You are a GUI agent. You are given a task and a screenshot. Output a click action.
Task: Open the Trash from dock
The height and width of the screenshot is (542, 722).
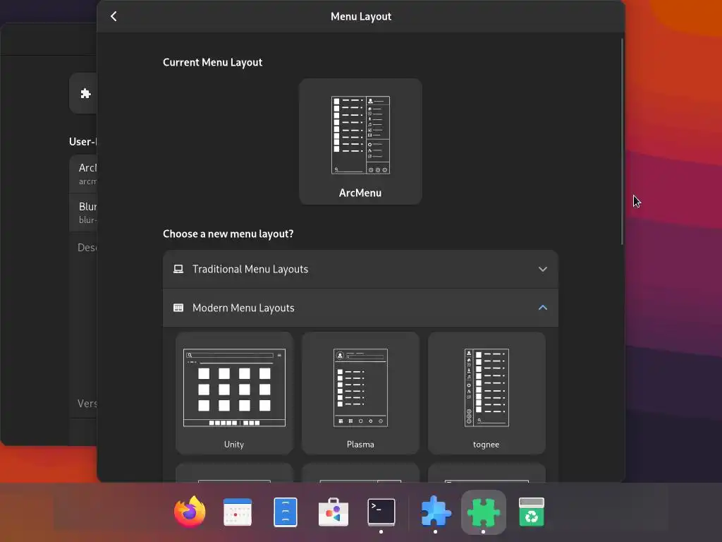(x=532, y=512)
